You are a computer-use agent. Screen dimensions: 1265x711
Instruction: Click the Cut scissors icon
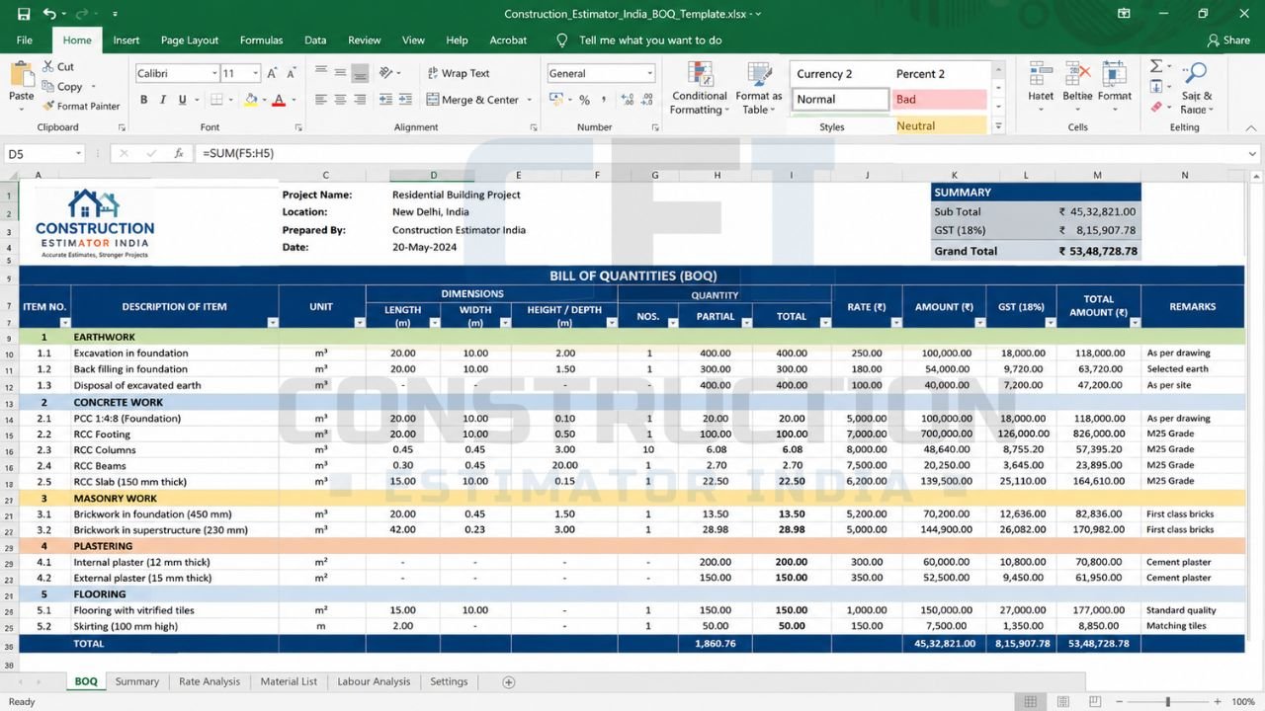click(x=48, y=66)
